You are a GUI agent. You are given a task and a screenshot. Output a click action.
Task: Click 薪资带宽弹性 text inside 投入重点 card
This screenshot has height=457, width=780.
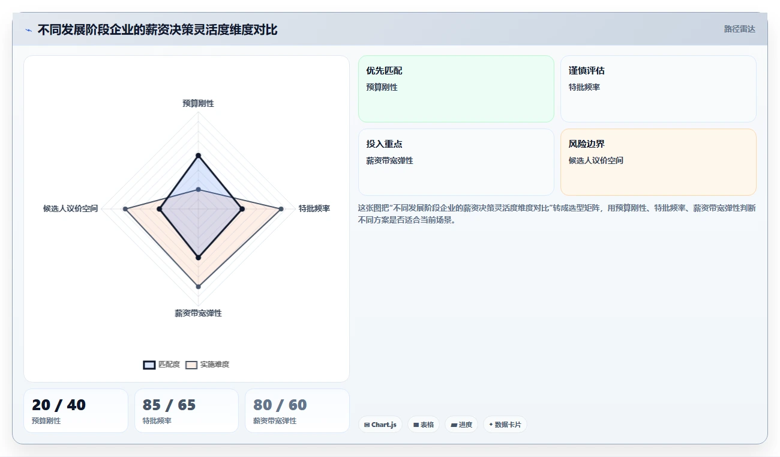click(389, 161)
